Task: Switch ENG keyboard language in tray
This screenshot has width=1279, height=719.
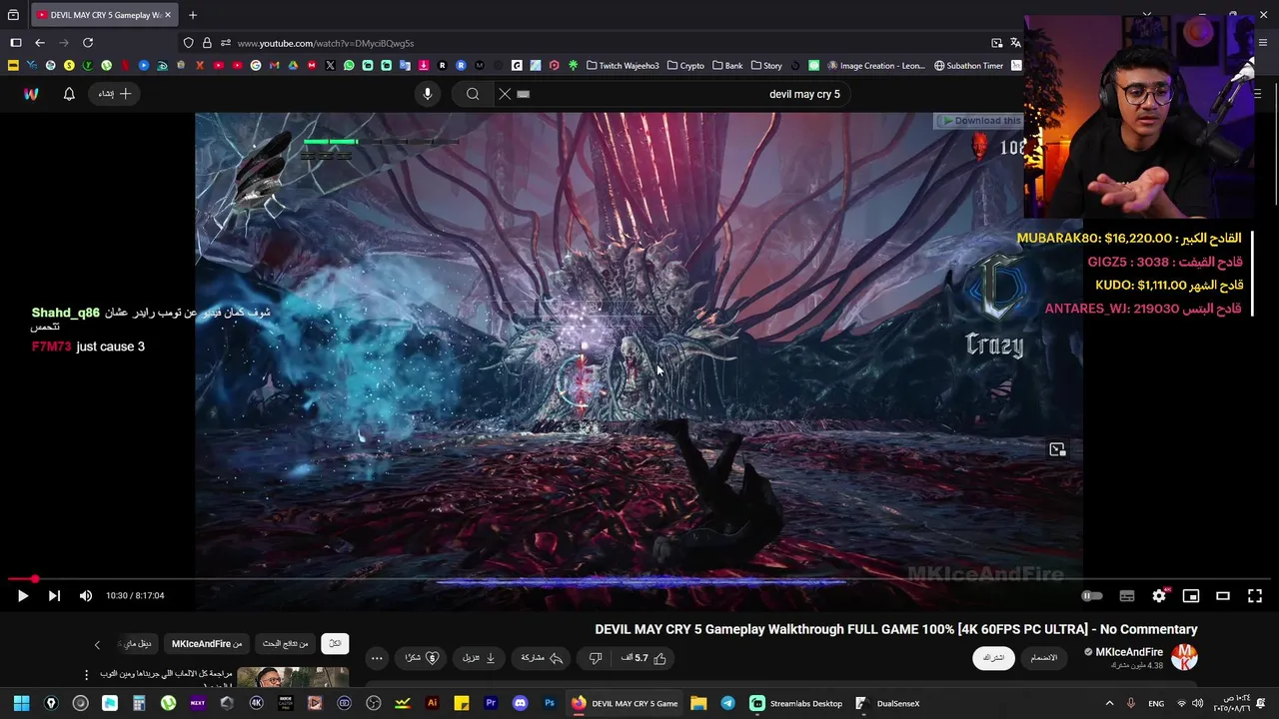Action: (x=1156, y=703)
